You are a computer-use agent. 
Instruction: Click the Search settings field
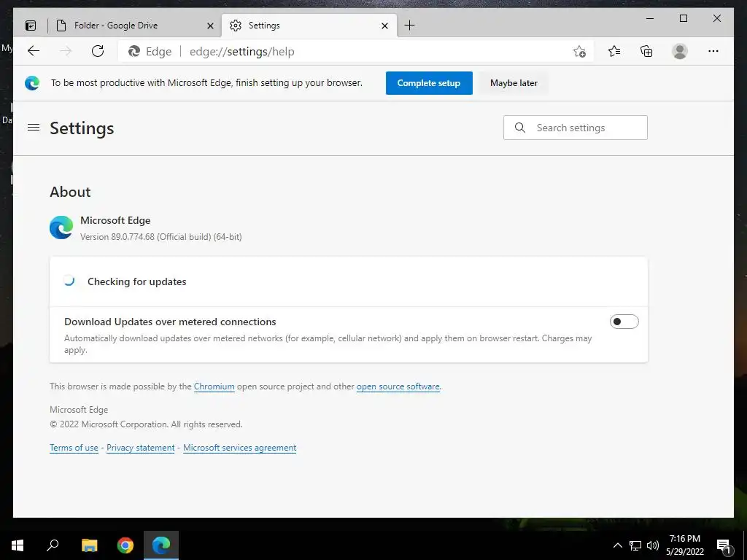[575, 128]
